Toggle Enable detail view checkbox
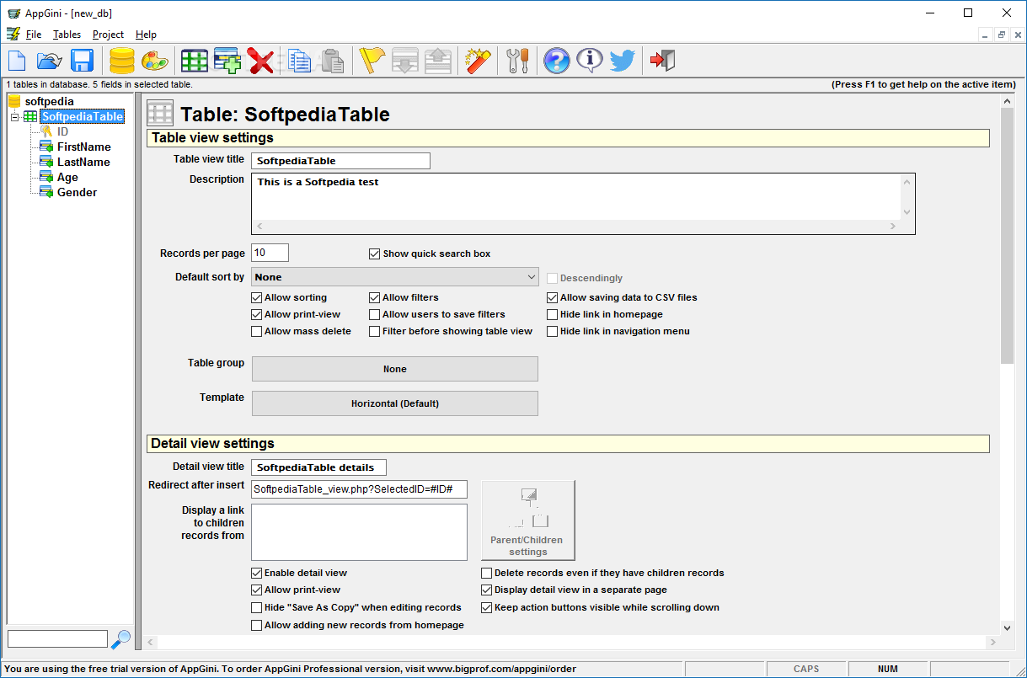The height and width of the screenshot is (678, 1027). [x=257, y=573]
